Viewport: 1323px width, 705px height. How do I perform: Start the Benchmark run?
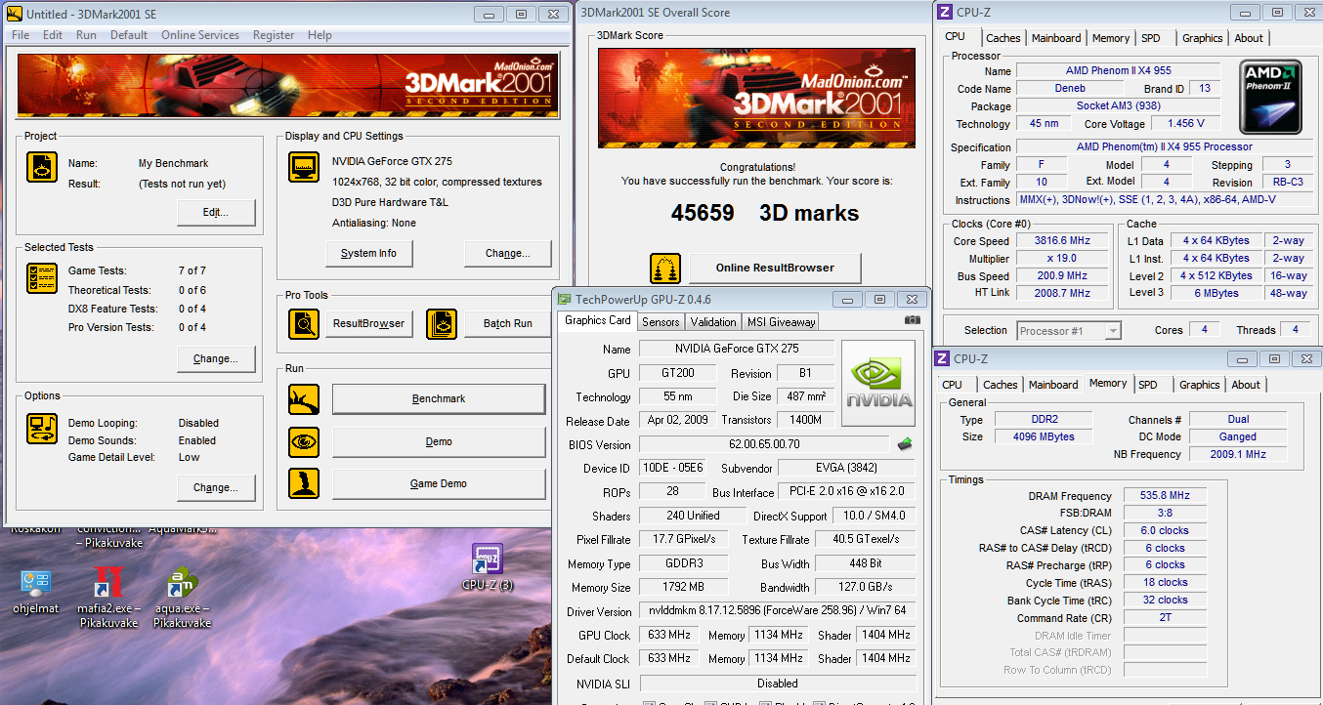coord(439,398)
